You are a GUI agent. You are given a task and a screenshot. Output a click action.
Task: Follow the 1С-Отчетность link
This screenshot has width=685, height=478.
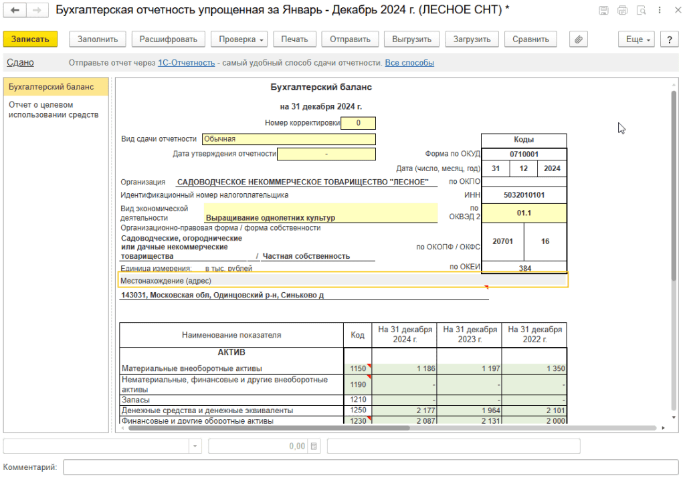(x=186, y=63)
